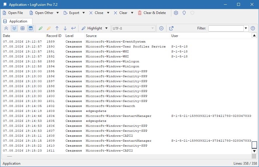Click the vertical scrollbar thumb
This screenshot has width=259, height=167.
[254, 145]
